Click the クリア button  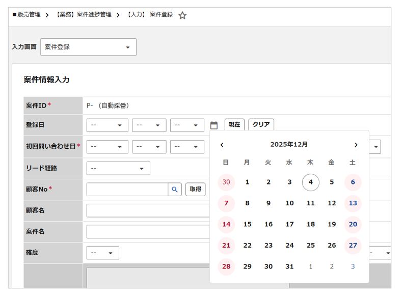tap(261, 124)
